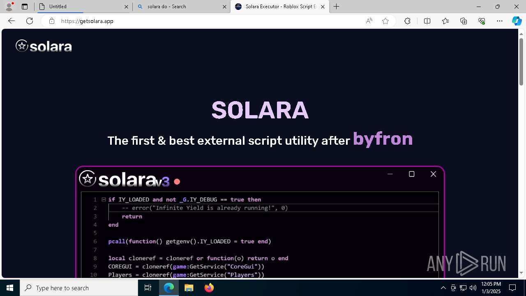Image resolution: width=526 pixels, height=296 pixels.
Task: Click the red status dot beside solara v3
Action: (x=177, y=181)
